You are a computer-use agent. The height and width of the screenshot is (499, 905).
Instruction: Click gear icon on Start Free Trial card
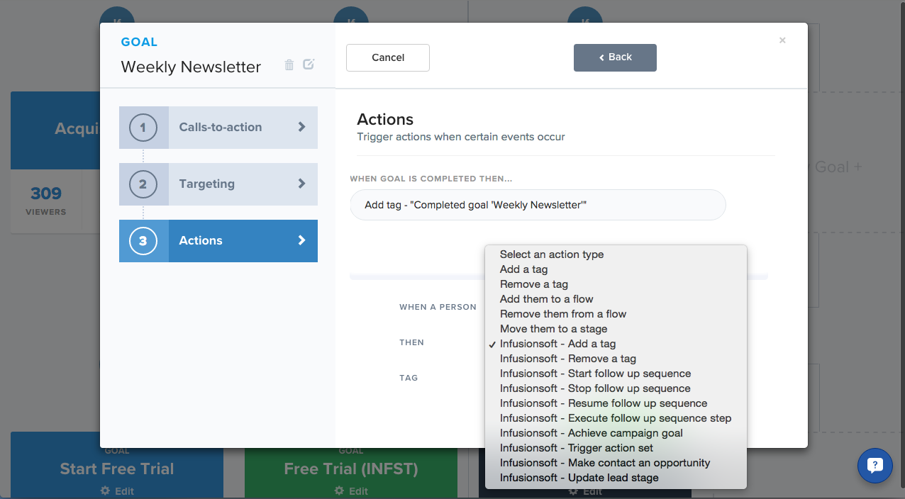(105, 491)
